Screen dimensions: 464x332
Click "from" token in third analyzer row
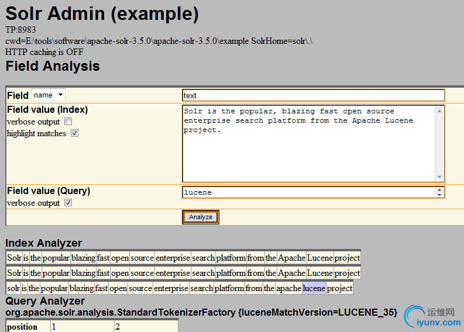(254, 288)
